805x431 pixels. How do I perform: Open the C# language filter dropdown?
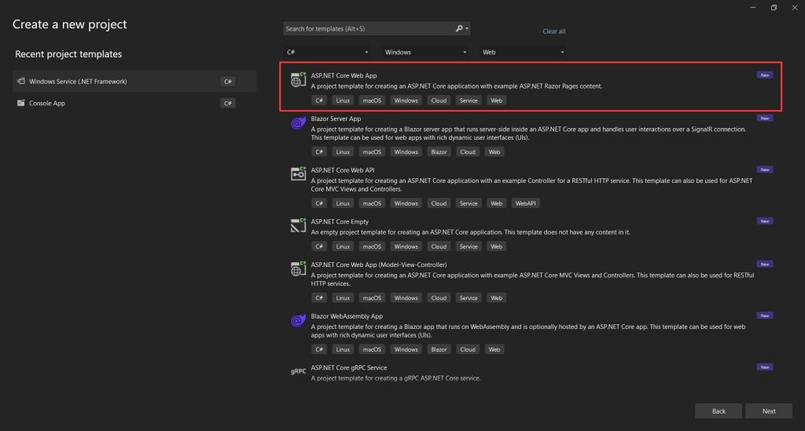[x=327, y=53]
